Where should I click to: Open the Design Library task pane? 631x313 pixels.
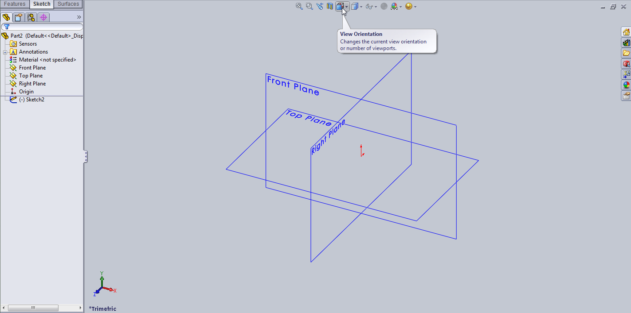[626, 43]
